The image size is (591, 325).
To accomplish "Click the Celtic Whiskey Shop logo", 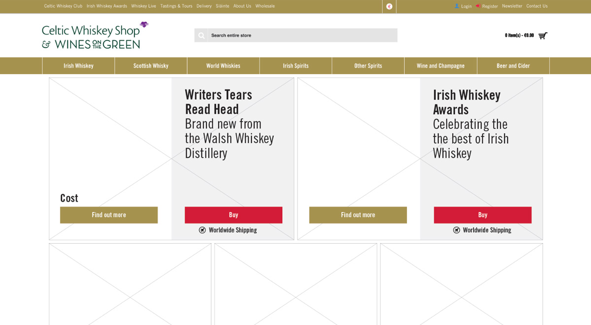I will coord(95,35).
